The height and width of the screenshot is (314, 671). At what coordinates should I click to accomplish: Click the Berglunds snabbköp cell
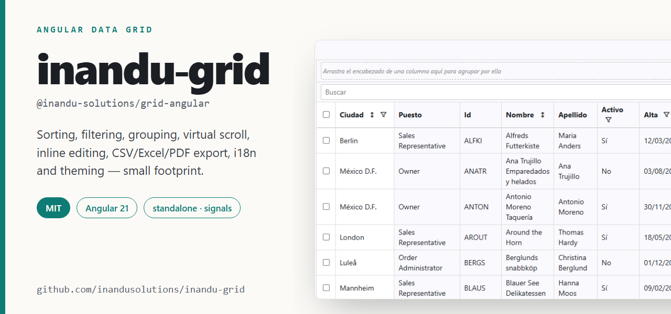coord(528,263)
